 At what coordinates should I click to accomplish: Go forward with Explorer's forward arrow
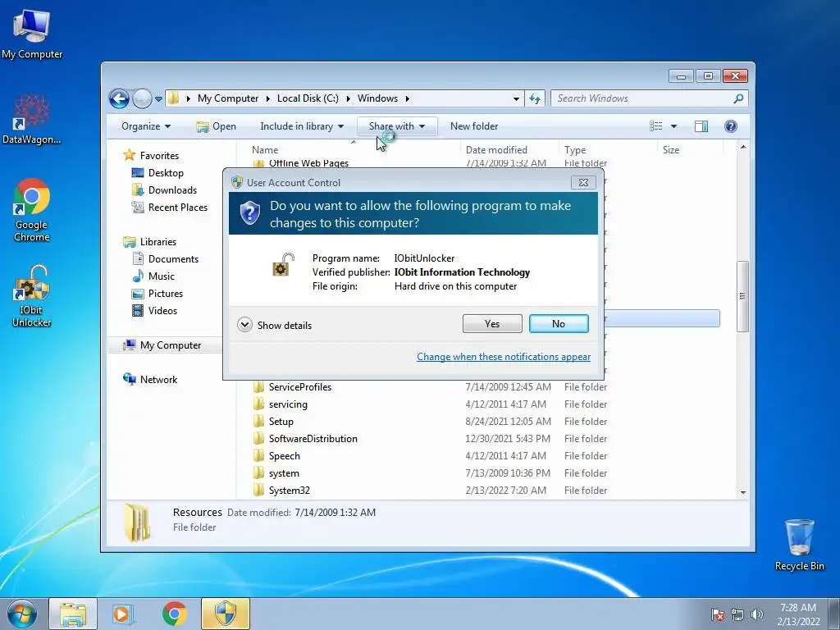(142, 98)
